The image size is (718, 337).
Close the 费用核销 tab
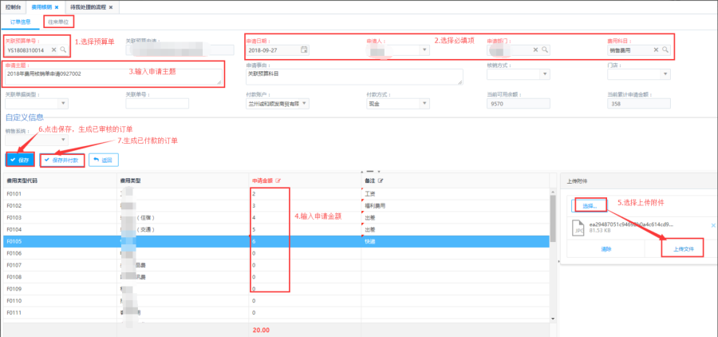pyautogui.click(x=57, y=6)
